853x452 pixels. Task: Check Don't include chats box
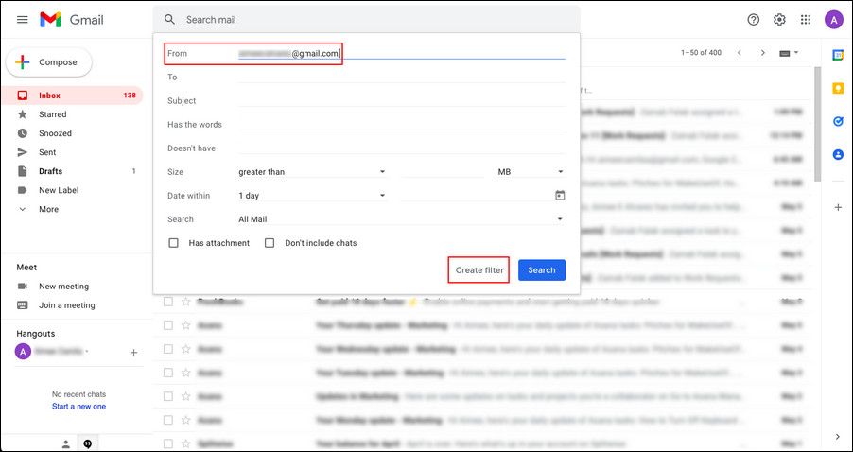click(270, 243)
